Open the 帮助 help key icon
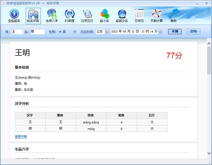The height and width of the screenshot is (165, 212). coord(173,16)
